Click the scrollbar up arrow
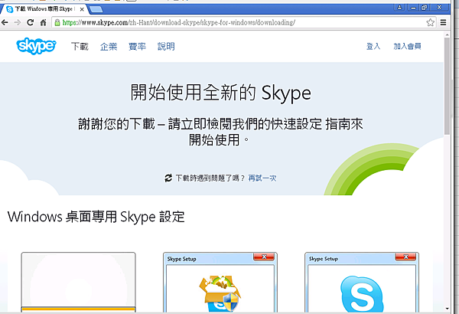This screenshot has height=314, width=459. pos(447,35)
